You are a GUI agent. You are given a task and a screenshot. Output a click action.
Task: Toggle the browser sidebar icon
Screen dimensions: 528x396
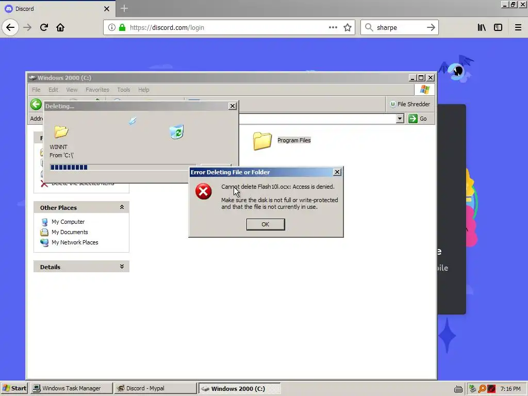[498, 27]
